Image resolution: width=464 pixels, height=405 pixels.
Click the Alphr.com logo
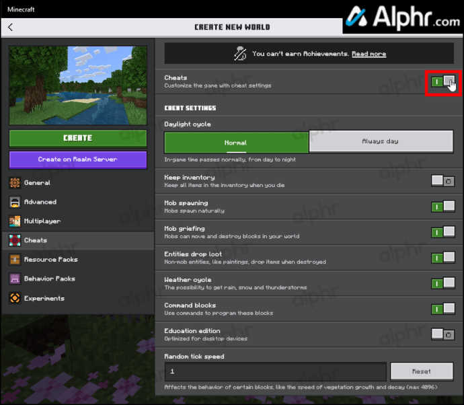[403, 17]
